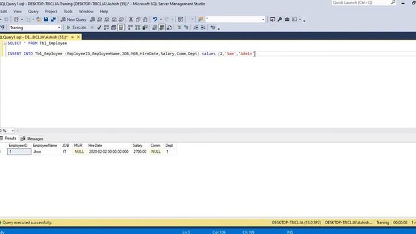
Task: Collapse the SELECT statement outline toggle
Action: (x=5, y=43)
